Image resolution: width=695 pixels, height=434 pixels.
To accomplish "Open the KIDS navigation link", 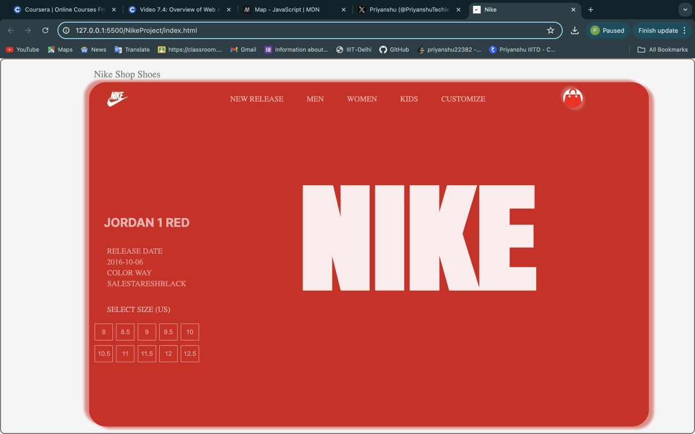I will pos(409,99).
